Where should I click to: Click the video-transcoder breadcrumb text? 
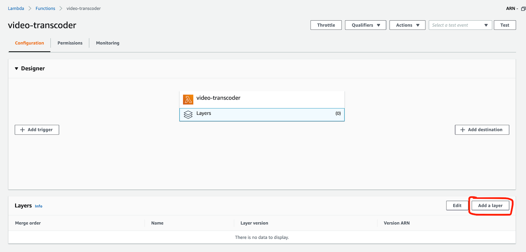pyautogui.click(x=84, y=9)
